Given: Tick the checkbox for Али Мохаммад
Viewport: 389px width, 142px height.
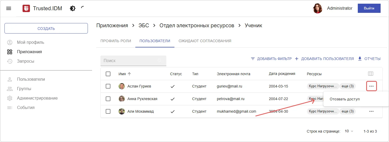Looking at the screenshot, I should tap(108, 111).
